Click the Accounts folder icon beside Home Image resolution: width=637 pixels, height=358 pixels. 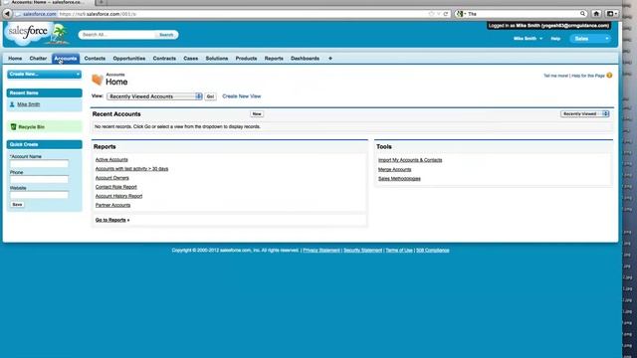point(98,80)
